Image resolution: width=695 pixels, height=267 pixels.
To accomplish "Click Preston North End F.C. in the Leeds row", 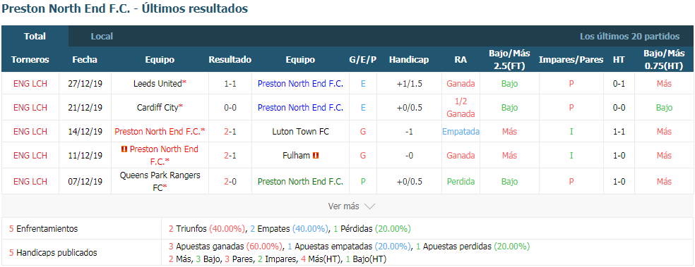I will point(300,84).
